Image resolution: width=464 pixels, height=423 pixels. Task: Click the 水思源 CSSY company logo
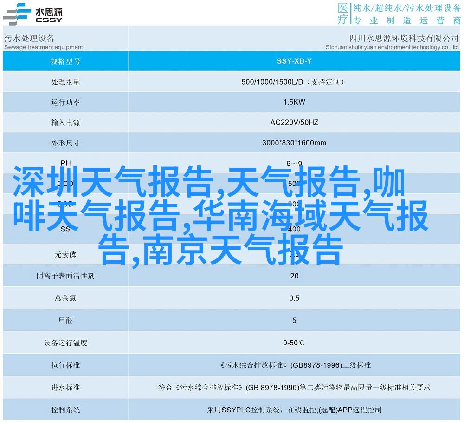32,14
